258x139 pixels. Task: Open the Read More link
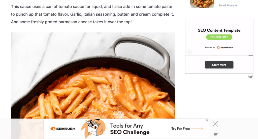[228, 6]
